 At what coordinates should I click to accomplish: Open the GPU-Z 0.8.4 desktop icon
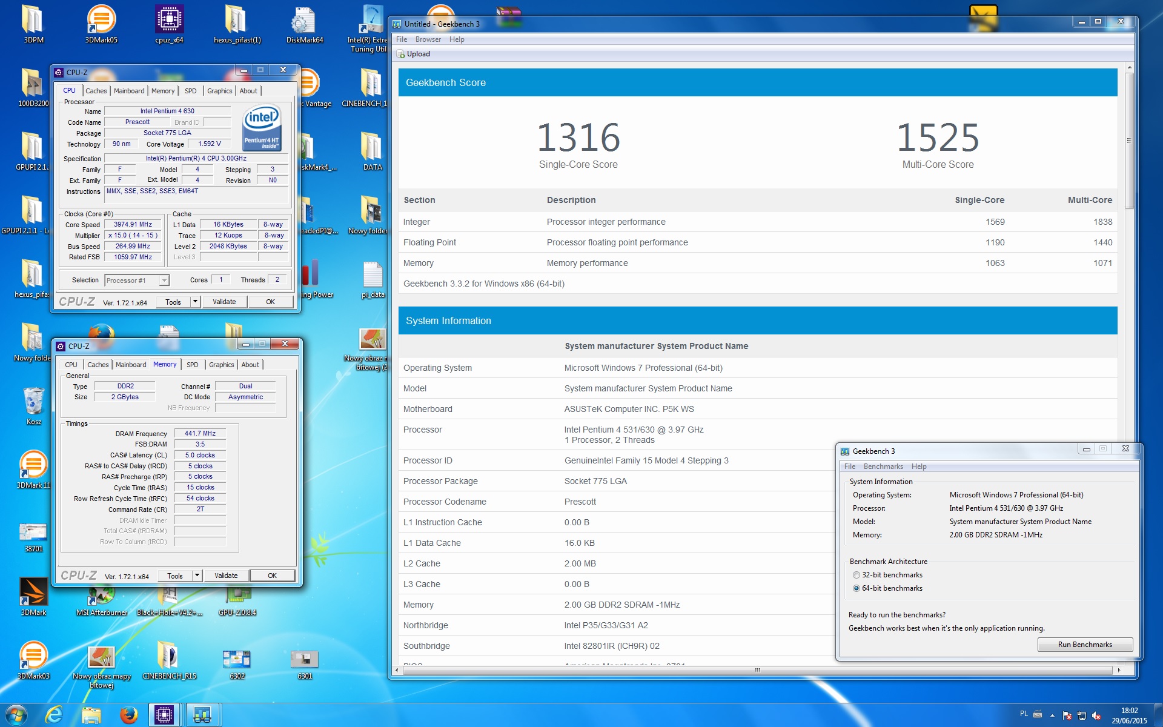[x=237, y=601]
